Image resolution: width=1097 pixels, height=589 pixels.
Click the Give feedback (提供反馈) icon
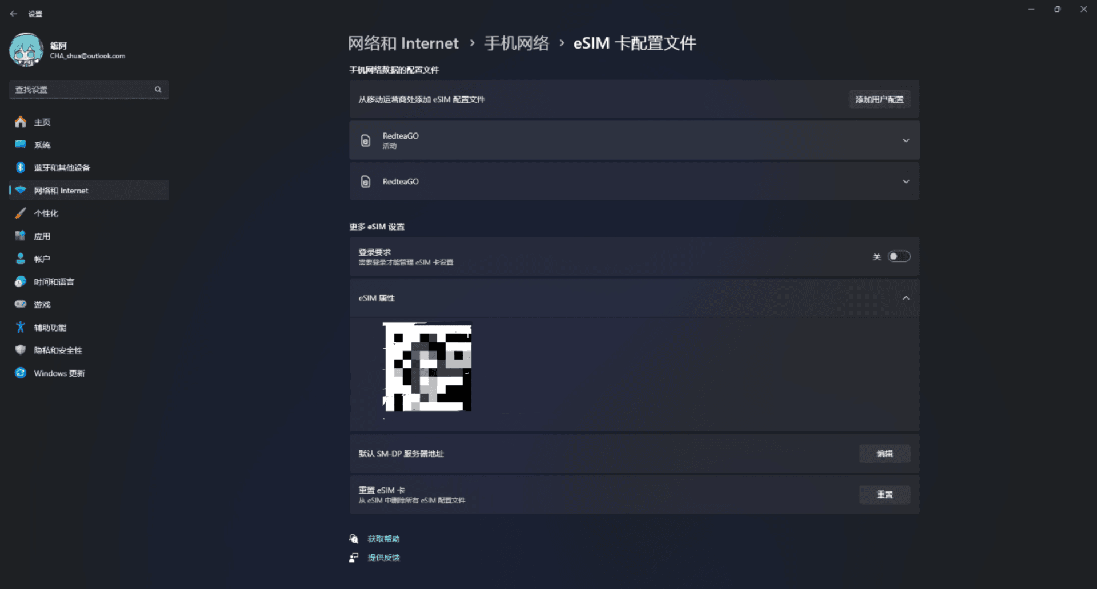[x=354, y=558]
